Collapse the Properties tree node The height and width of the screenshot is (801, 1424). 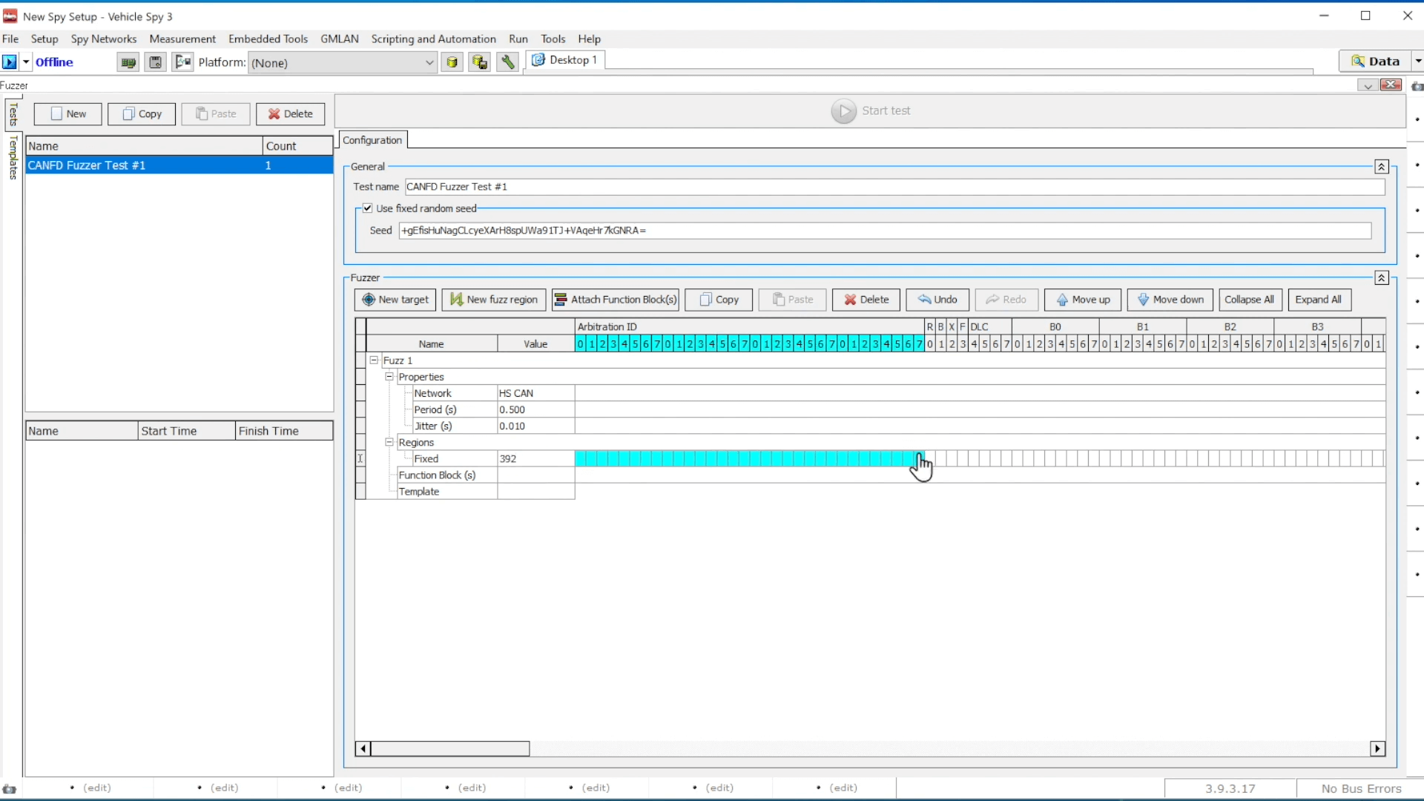[x=389, y=377]
